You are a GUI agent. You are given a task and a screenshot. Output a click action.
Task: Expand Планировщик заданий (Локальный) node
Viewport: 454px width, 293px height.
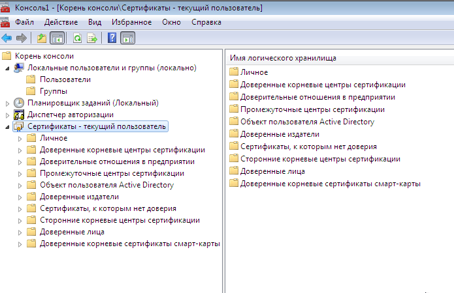click(8, 104)
